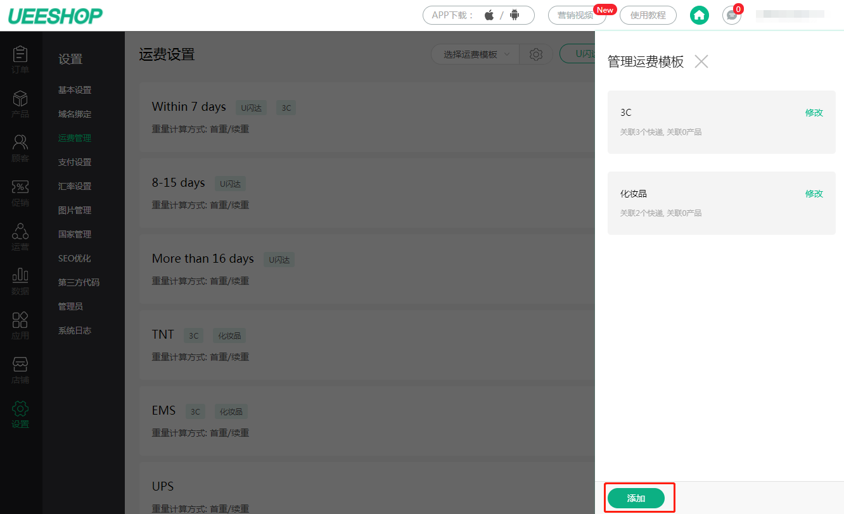Click the 化妆品 tag on EMS row

click(x=231, y=411)
